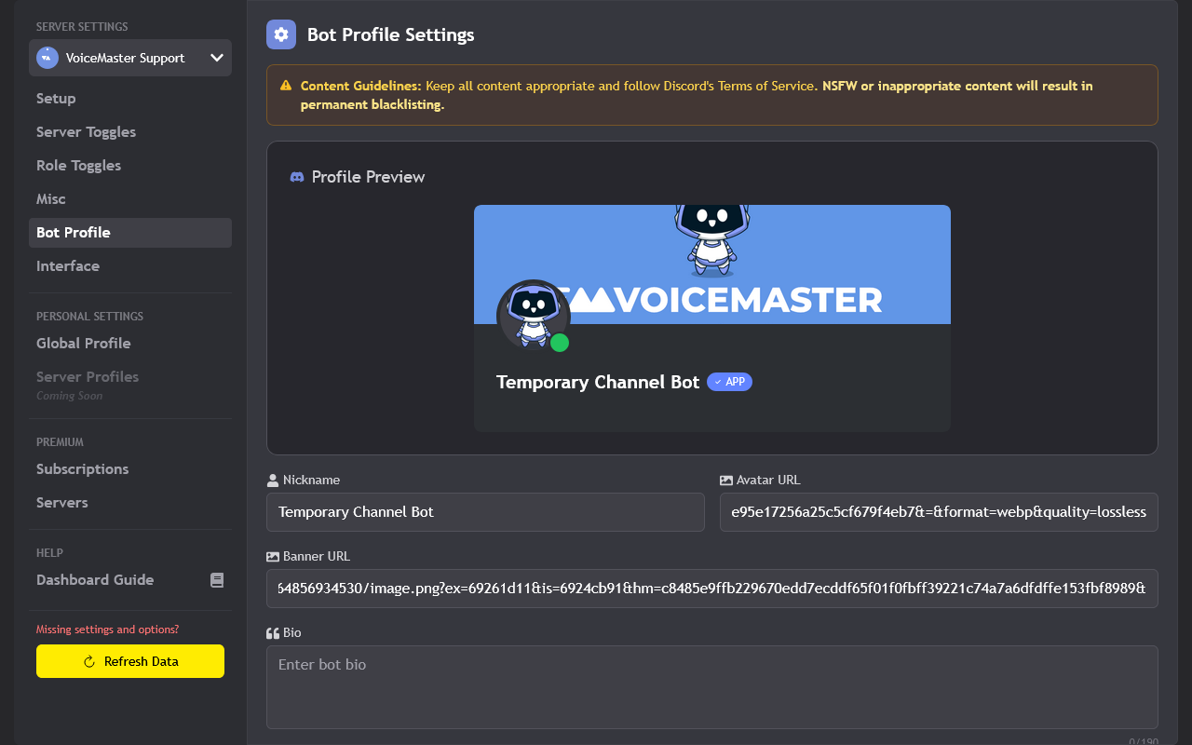Screen dimensions: 1192x745
Task: Click the Discord icon next to Profile Preview
Action: [296, 176]
